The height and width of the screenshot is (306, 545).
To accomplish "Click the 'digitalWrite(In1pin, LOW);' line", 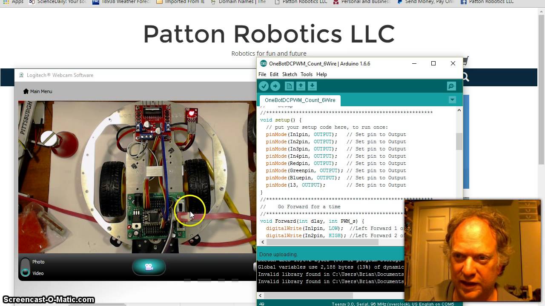I will pyautogui.click(x=304, y=229).
